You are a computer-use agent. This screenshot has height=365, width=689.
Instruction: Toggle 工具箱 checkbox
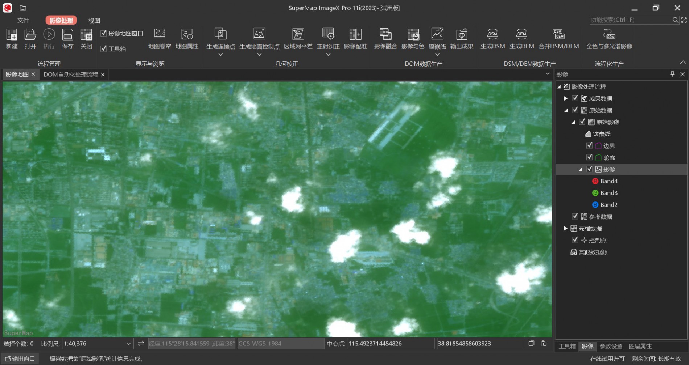(x=104, y=48)
